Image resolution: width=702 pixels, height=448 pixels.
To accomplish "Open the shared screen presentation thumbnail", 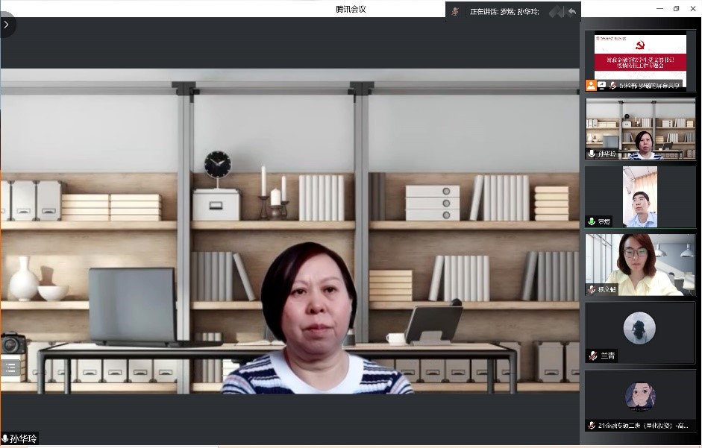I will click(x=640, y=56).
